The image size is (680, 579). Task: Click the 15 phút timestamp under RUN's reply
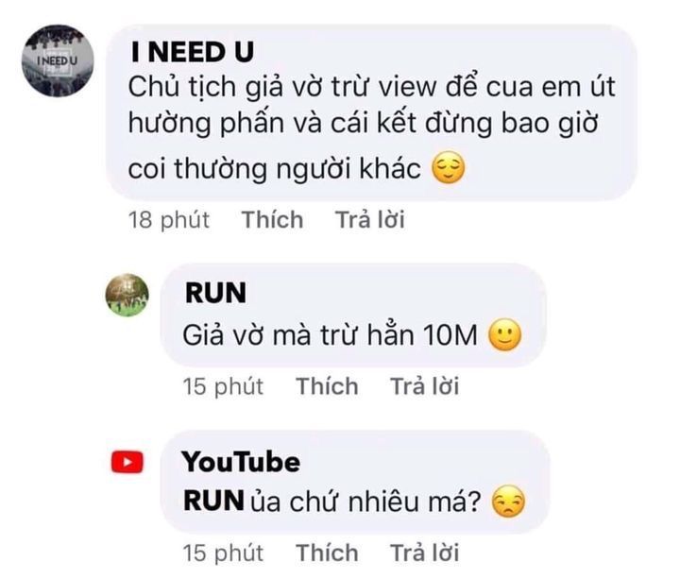[x=223, y=387]
